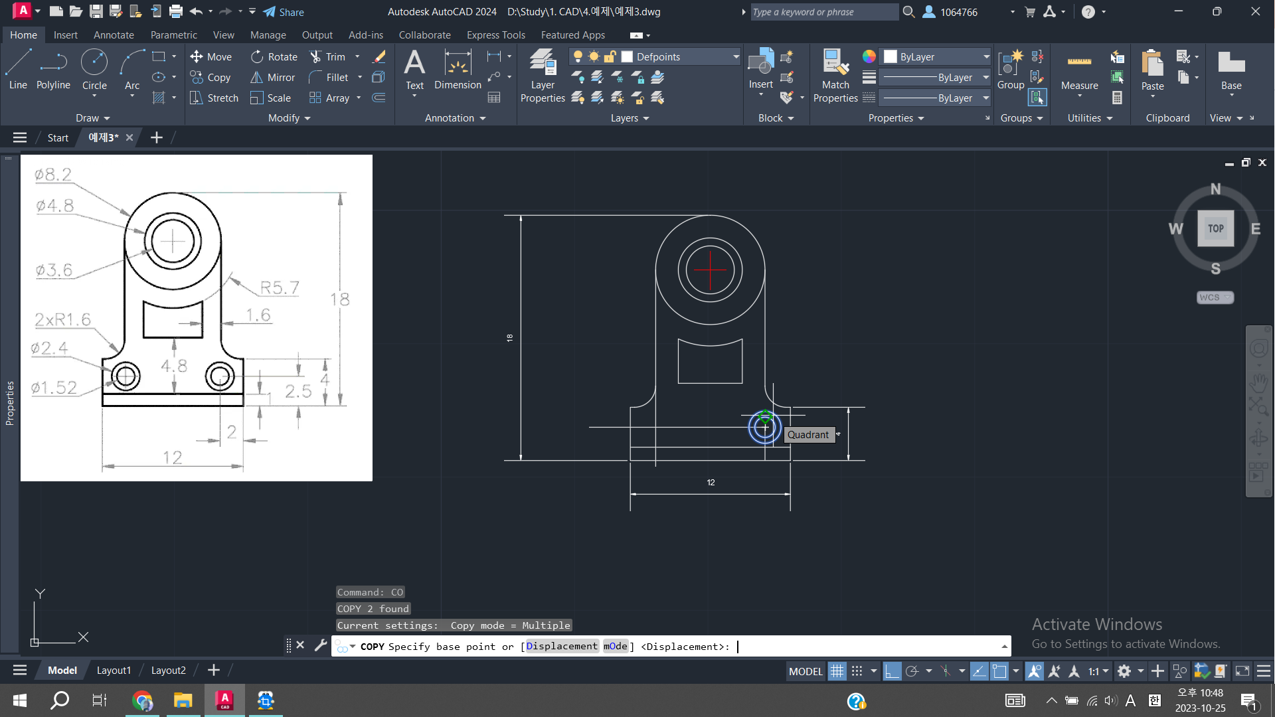1275x717 pixels.
Task: Open Layer Properties manager
Action: (x=543, y=75)
